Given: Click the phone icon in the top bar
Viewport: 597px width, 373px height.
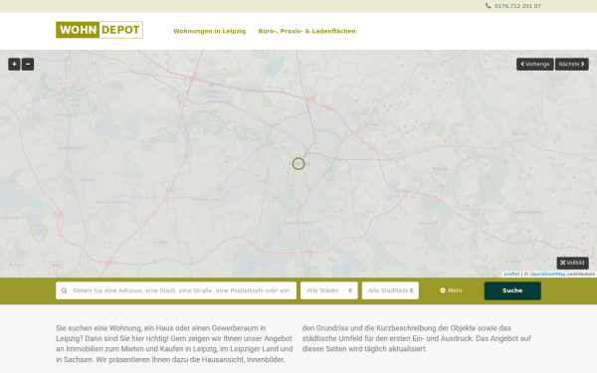Looking at the screenshot, I should point(489,6).
